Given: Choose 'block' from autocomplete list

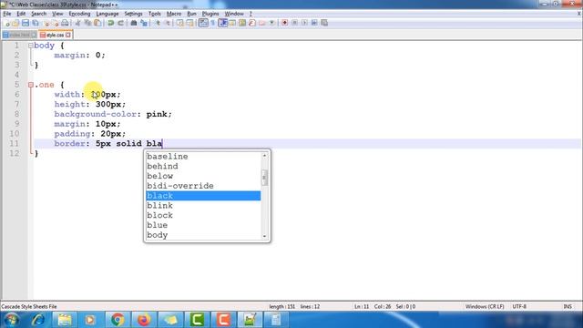Looking at the screenshot, I should click(203, 215).
